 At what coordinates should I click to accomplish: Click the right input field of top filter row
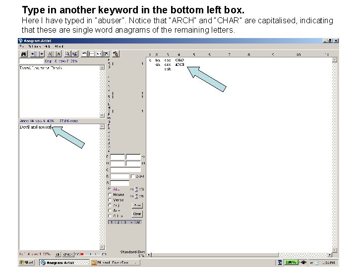tap(133, 157)
